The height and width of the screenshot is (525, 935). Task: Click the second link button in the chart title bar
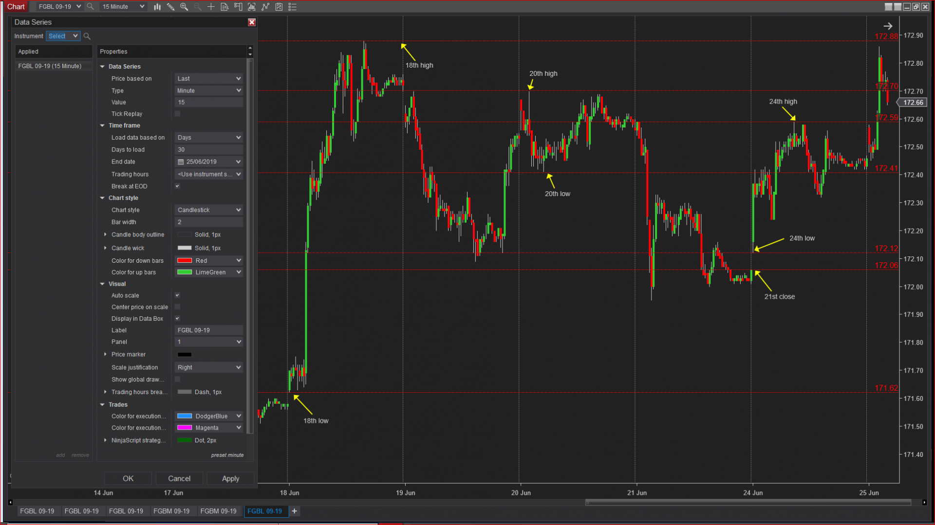click(898, 7)
